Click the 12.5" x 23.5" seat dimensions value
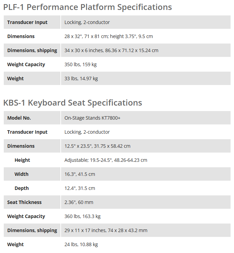234x253 pixels. coord(97,146)
